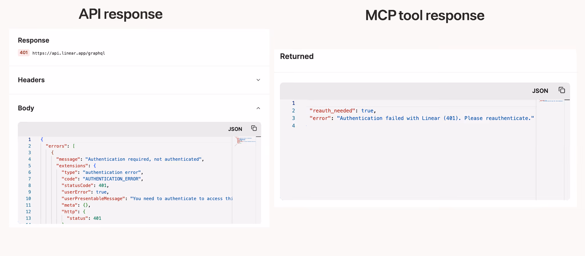Click the Response heading
Viewport: 585px width, 256px height.
pos(33,40)
